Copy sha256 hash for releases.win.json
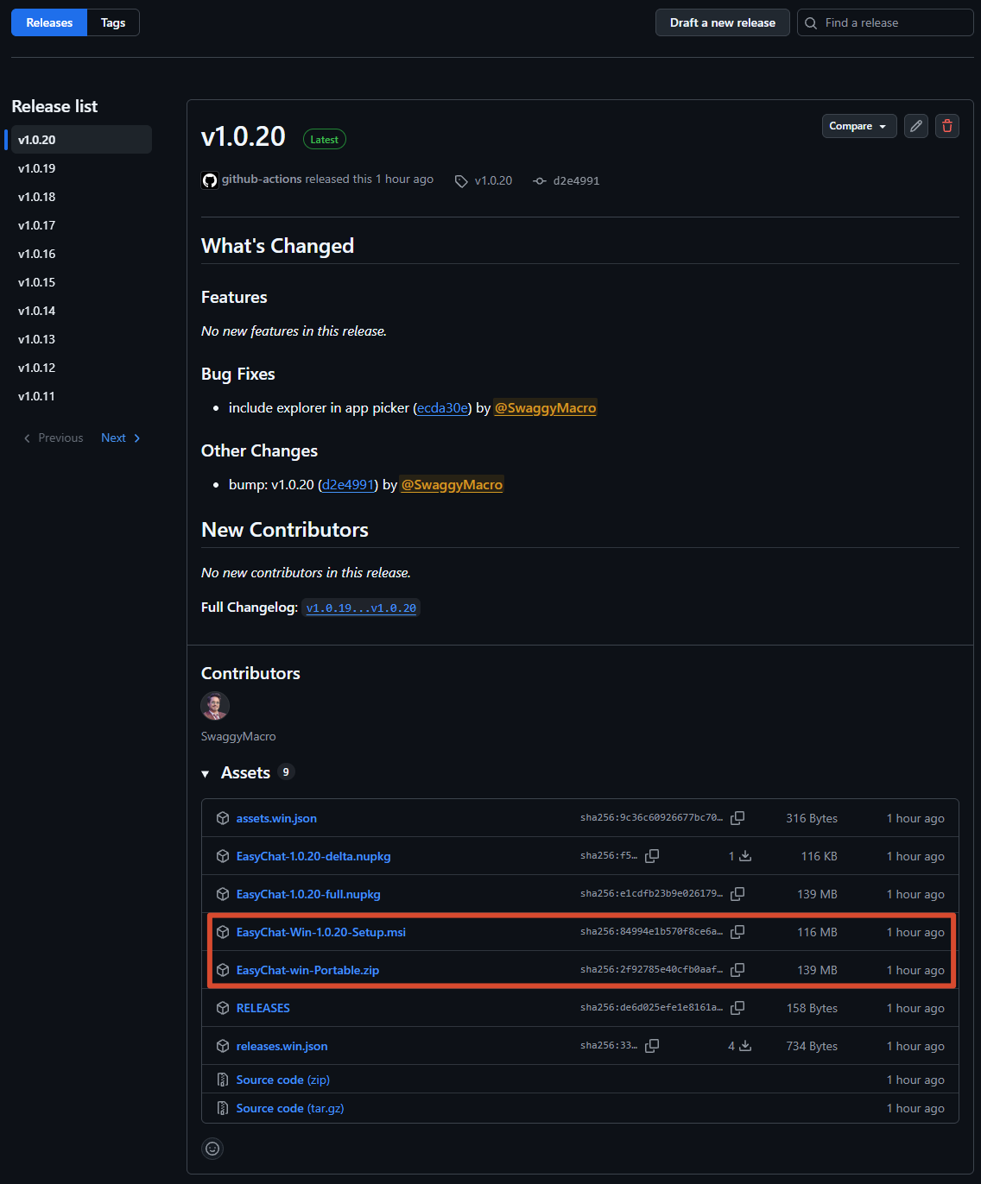 [652, 1046]
